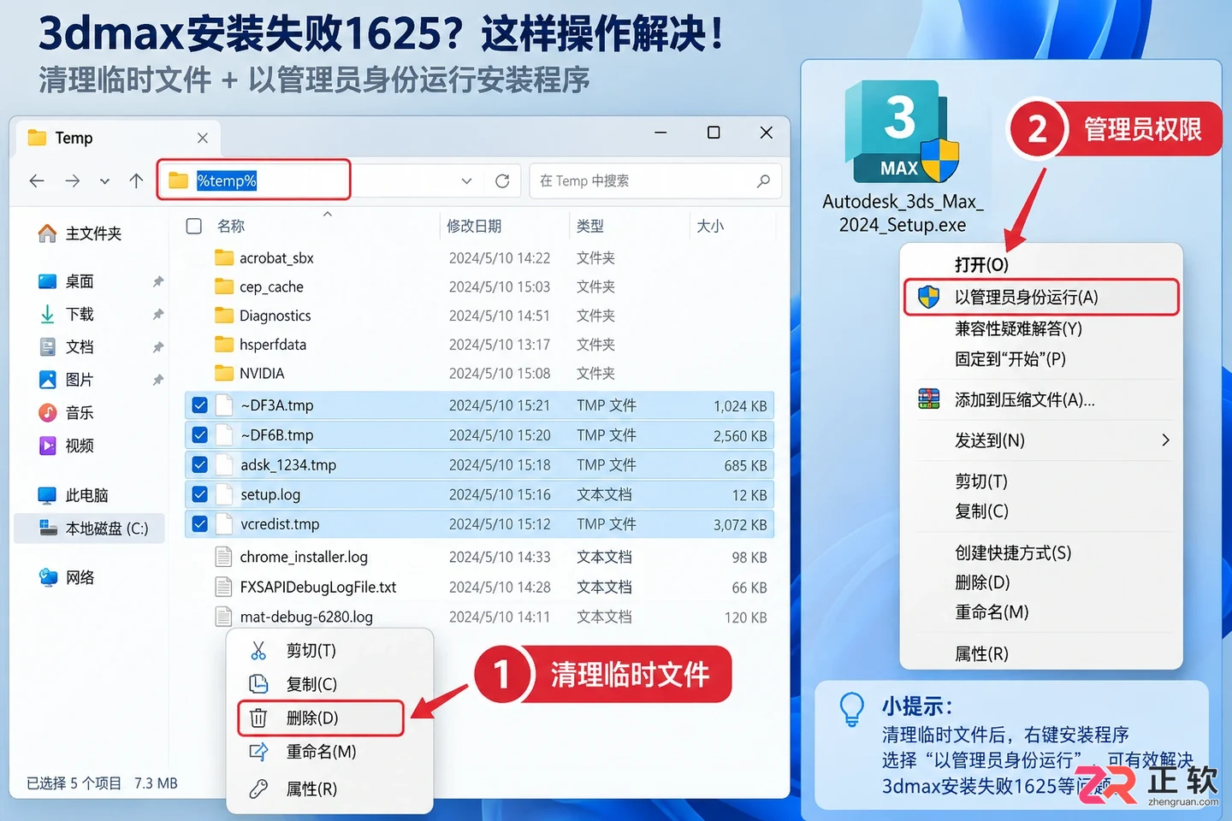Choose 删除(D) in the Explorer context menu
The image size is (1232, 821).
pos(321,718)
